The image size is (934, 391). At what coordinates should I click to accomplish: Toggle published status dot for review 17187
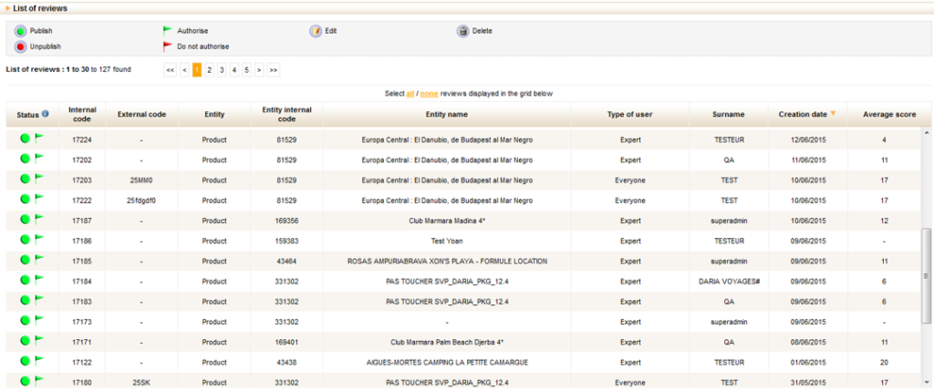[x=26, y=220]
